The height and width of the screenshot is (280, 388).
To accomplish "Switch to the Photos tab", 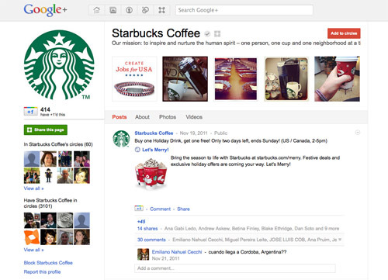I will pos(168,117).
